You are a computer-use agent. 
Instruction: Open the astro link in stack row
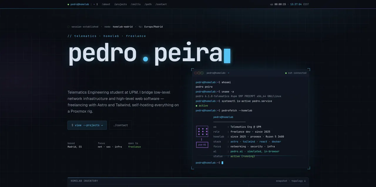[235, 142]
